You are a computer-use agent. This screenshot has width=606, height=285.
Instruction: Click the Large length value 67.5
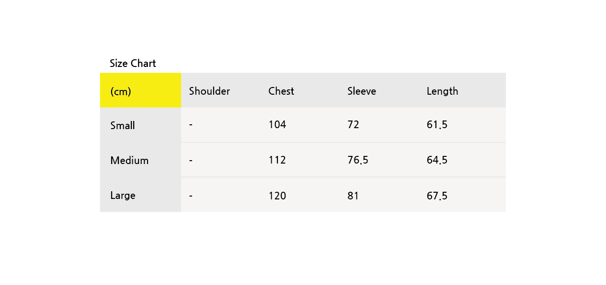coord(437,196)
